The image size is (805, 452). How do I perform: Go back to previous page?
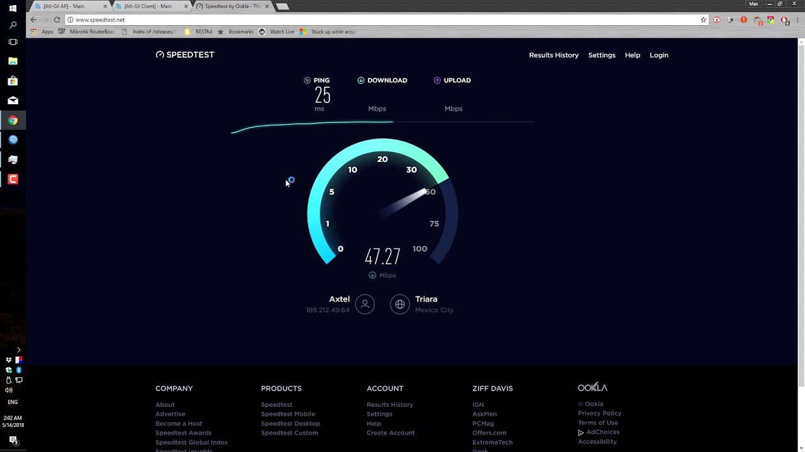pyautogui.click(x=33, y=19)
